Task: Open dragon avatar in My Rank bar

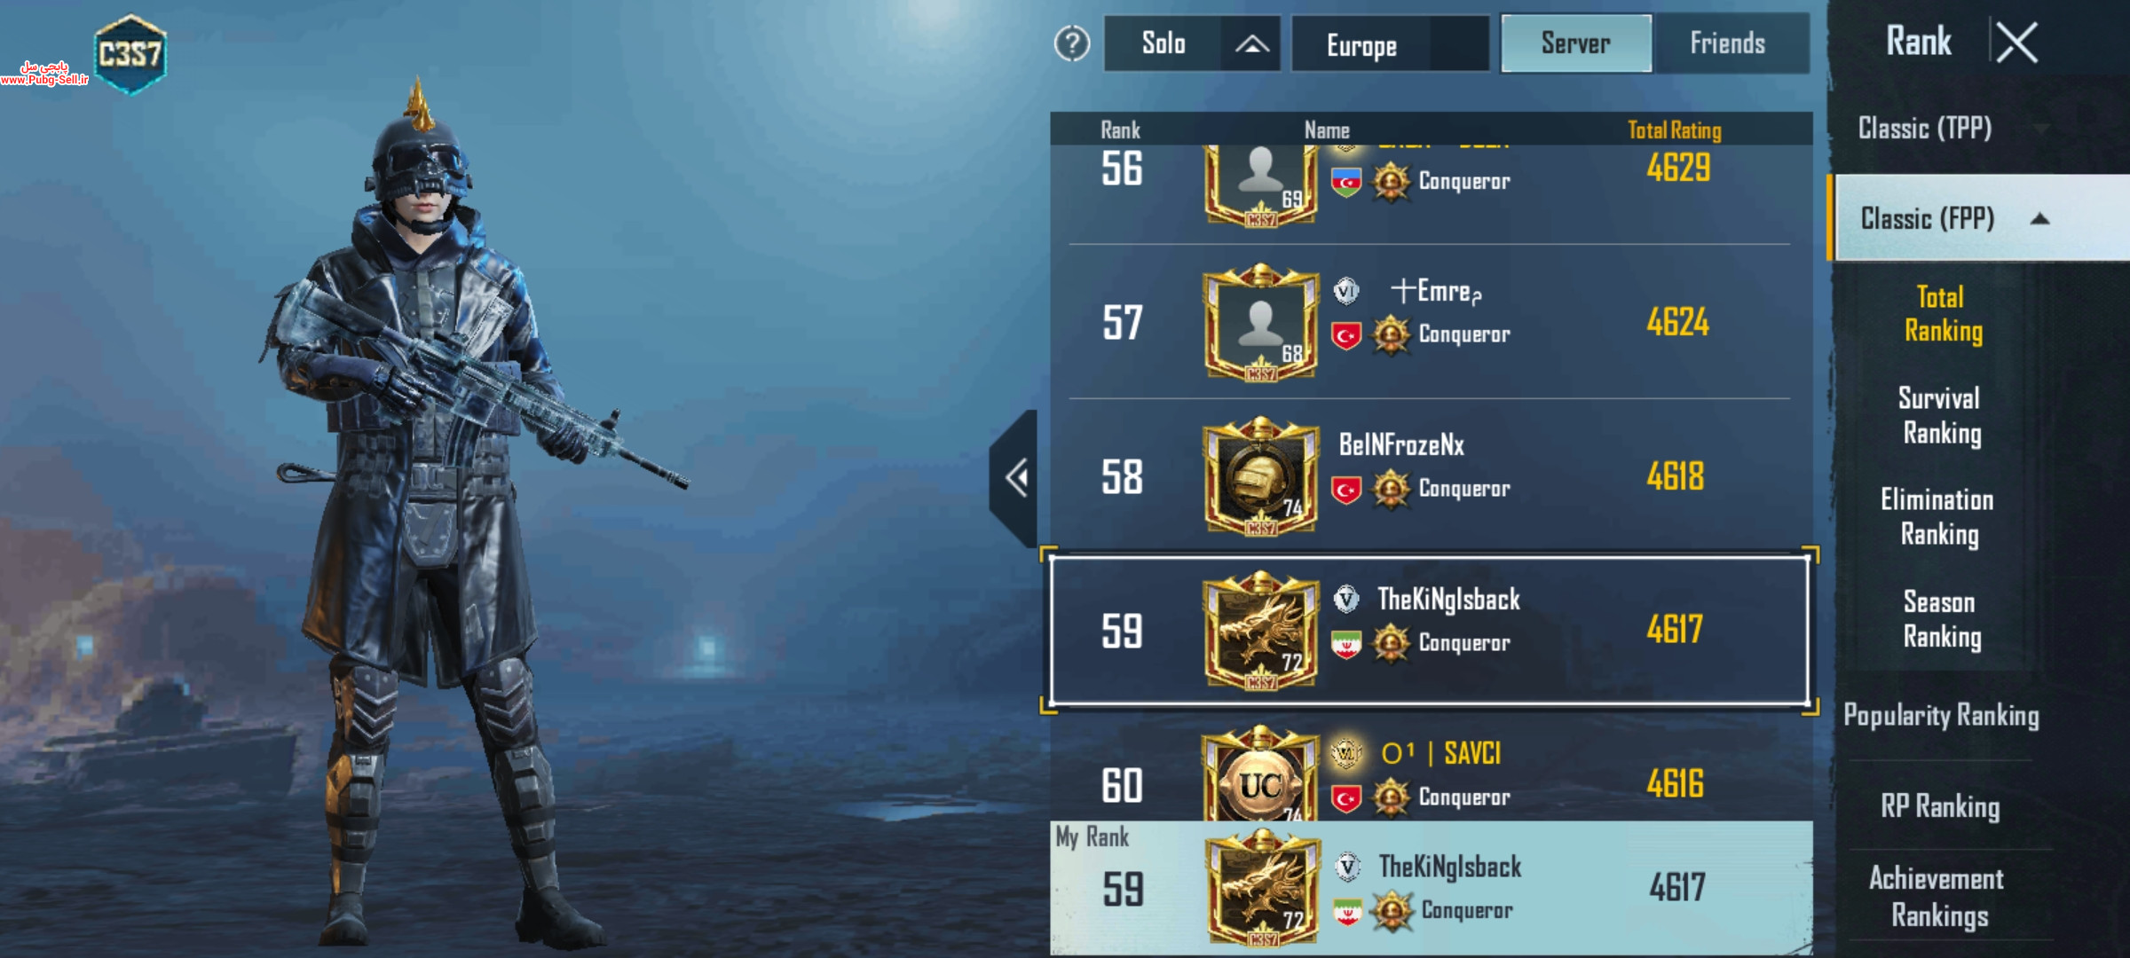Action: pyautogui.click(x=1262, y=887)
